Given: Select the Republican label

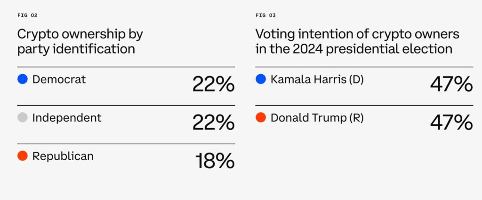Looking at the screenshot, I should coord(63,156).
